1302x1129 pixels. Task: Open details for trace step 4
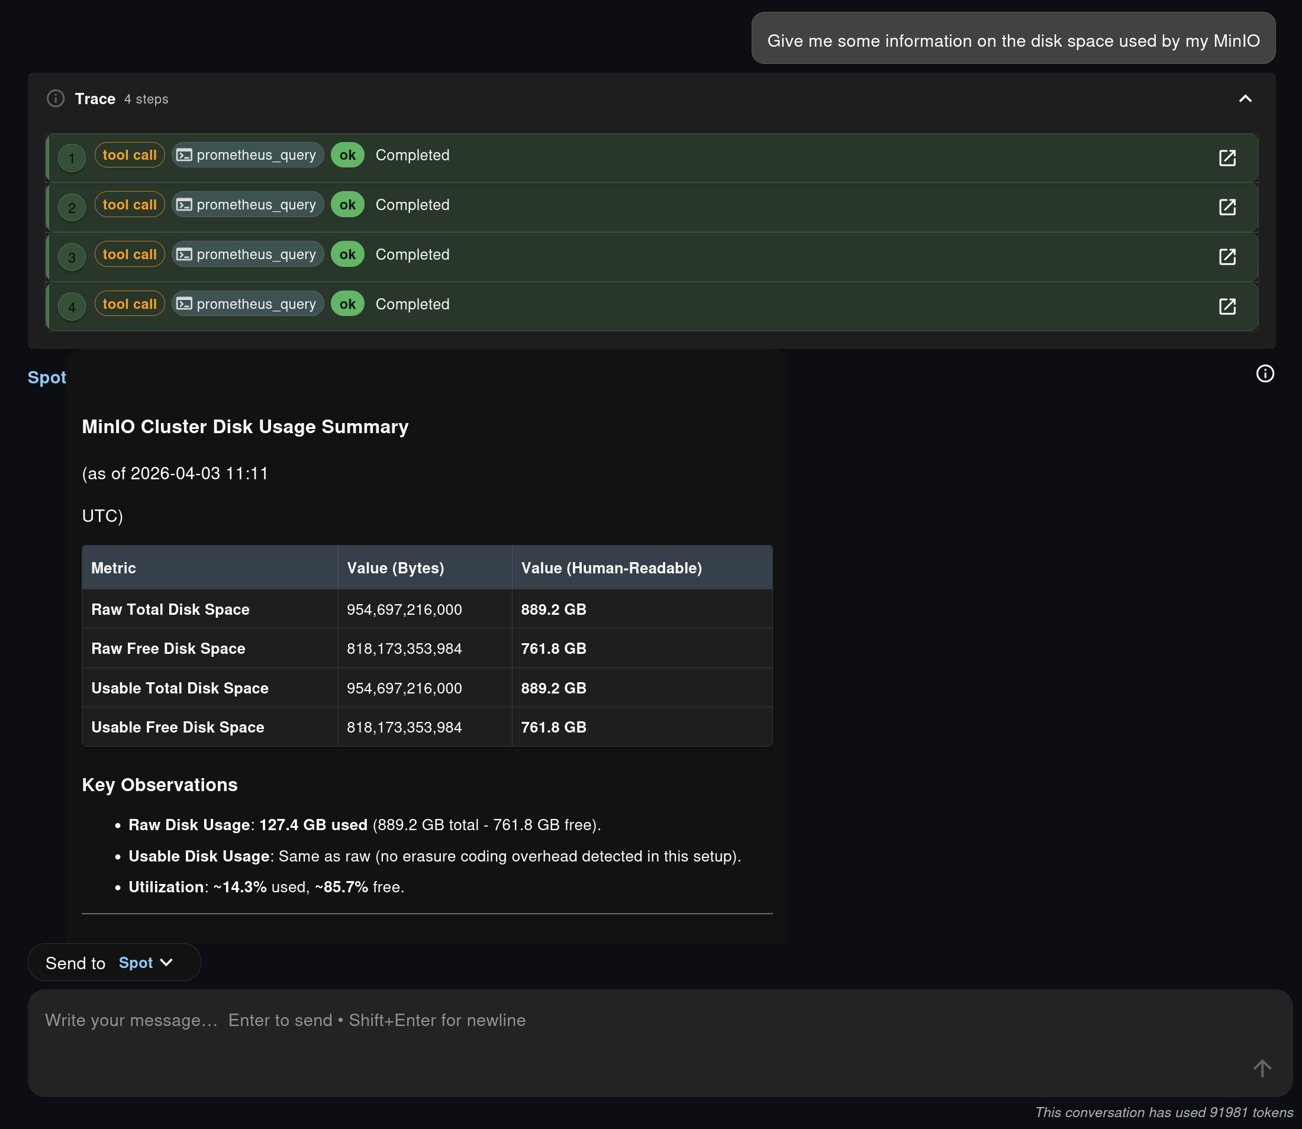1227,307
